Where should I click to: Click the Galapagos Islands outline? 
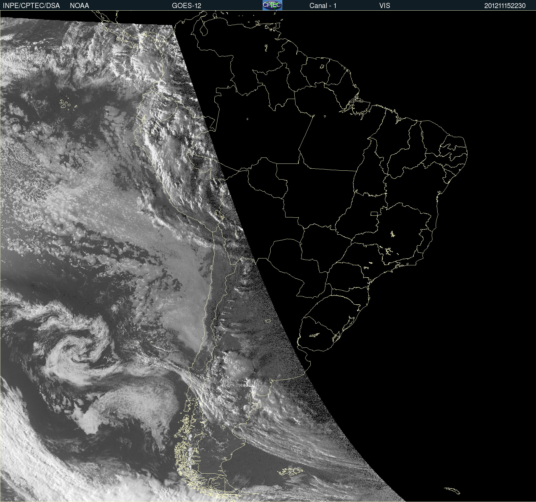pyautogui.click(x=68, y=104)
